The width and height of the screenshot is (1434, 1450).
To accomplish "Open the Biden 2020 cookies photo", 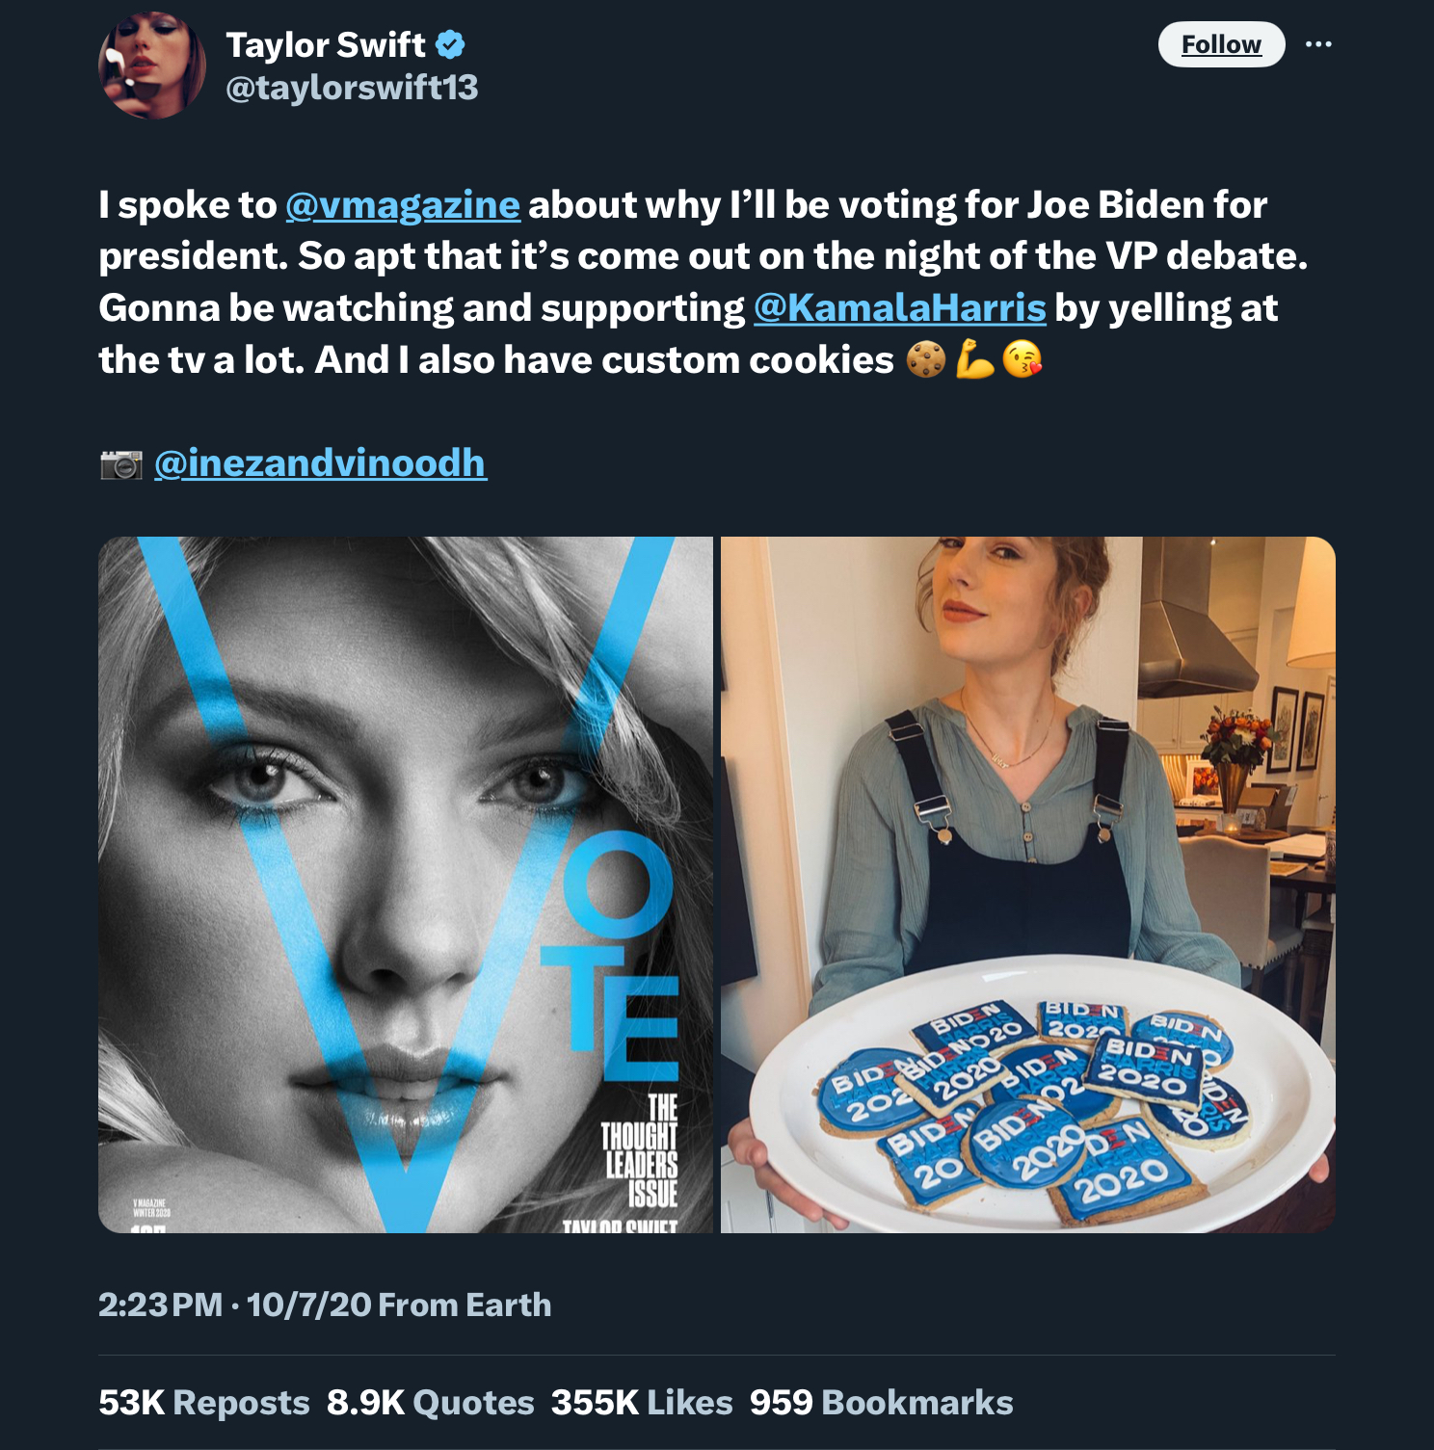I will coord(1027,884).
